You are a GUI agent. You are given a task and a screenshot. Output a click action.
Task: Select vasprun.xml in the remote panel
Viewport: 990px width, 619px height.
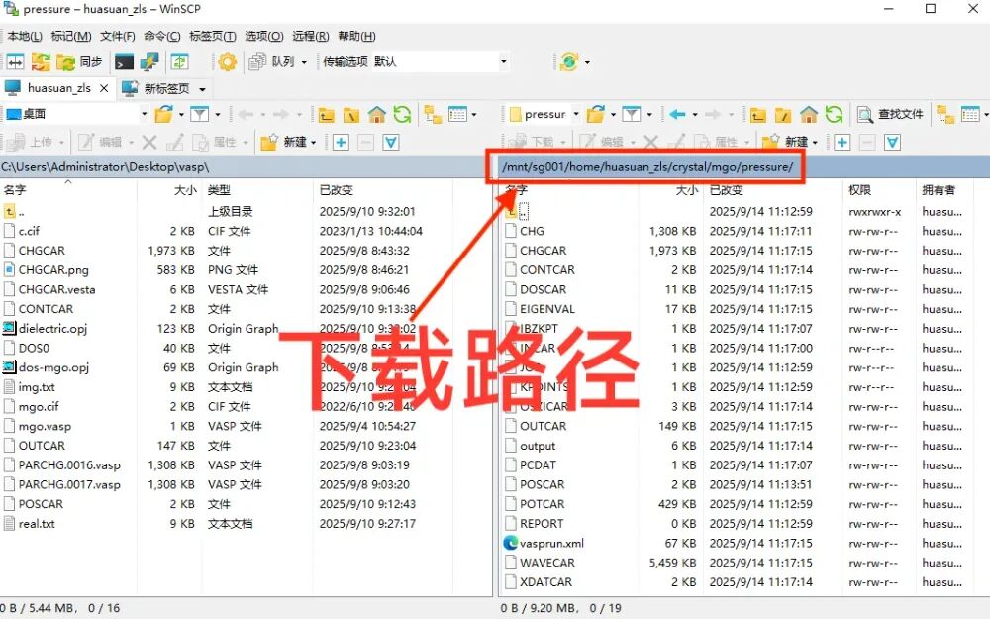coord(551,543)
